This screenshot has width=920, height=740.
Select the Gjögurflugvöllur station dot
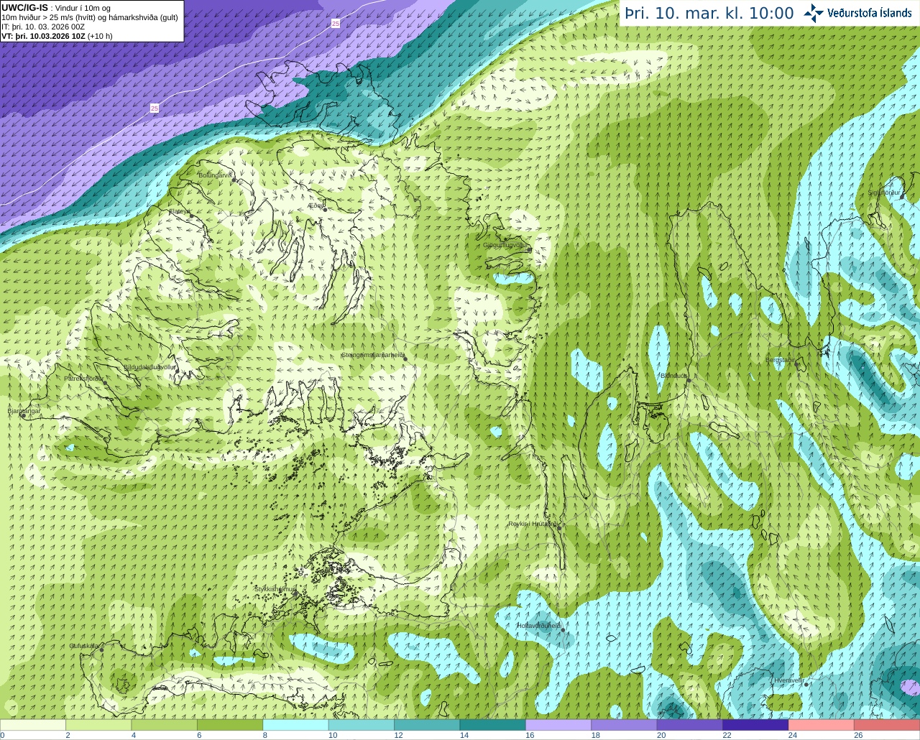tap(530, 249)
